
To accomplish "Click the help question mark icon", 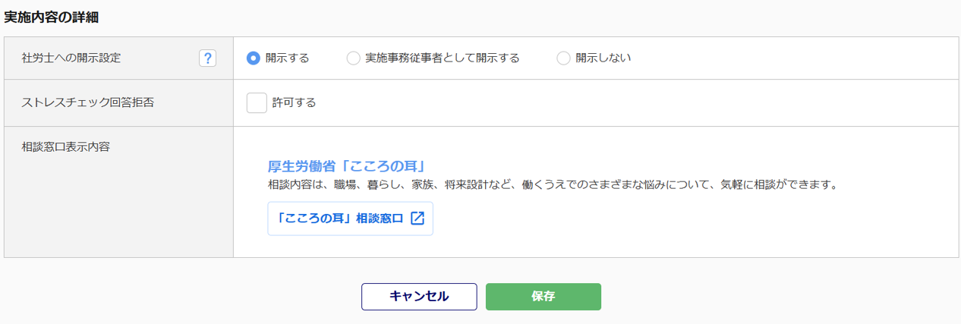I will (x=207, y=58).
